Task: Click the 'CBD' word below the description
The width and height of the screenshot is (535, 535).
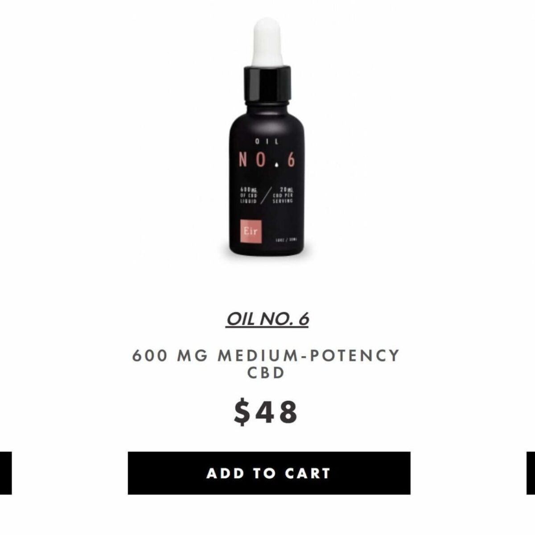Action: click(266, 373)
